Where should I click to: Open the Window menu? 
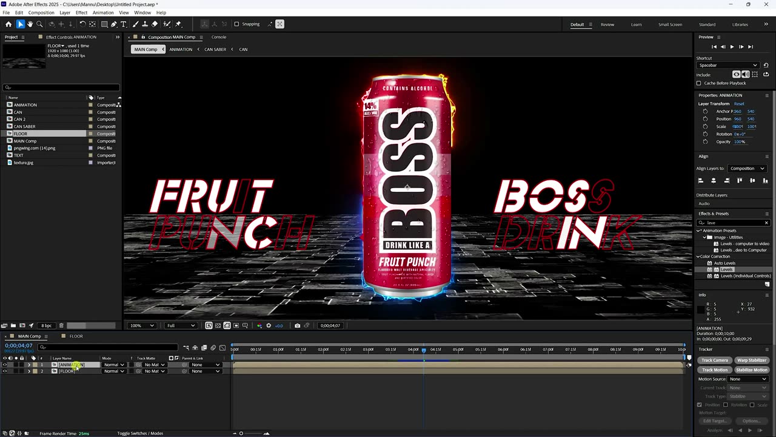click(x=142, y=13)
